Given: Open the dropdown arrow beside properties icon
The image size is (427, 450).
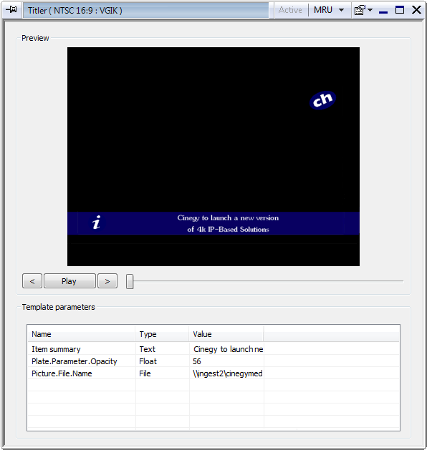Looking at the screenshot, I should (x=370, y=10).
